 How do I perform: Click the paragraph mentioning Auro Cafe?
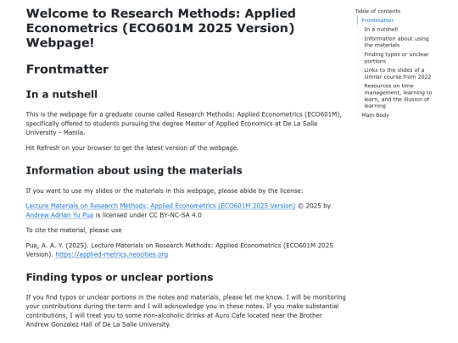tap(186, 311)
